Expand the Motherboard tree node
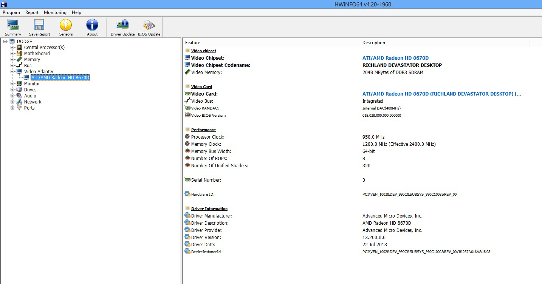 [x=12, y=53]
